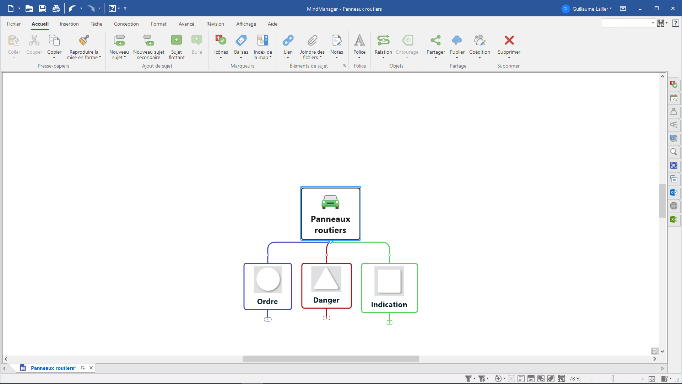Image resolution: width=682 pixels, height=384 pixels.
Task: Open the filter dropdown in status bar
Action: pyautogui.click(x=474, y=379)
